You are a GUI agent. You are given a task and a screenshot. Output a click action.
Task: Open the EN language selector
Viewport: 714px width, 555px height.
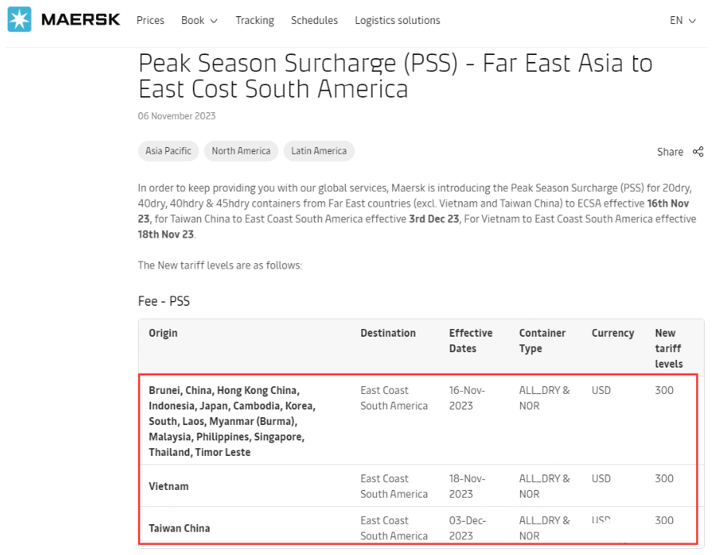point(682,20)
